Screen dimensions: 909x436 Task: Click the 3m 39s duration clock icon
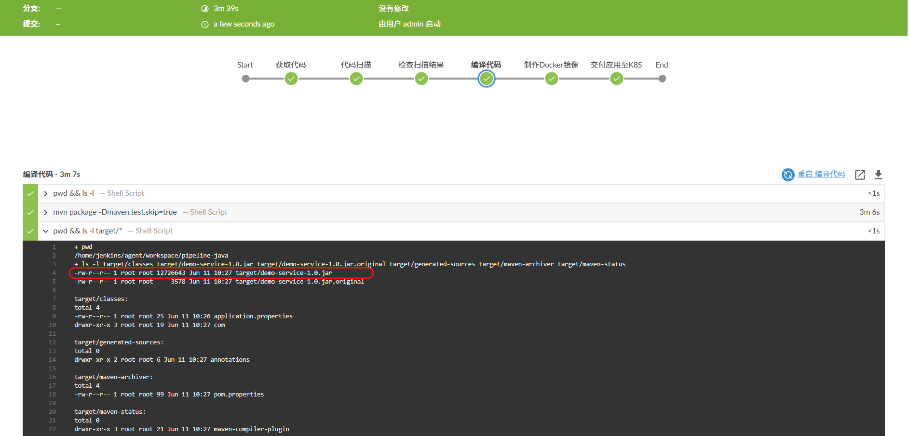[x=205, y=9]
